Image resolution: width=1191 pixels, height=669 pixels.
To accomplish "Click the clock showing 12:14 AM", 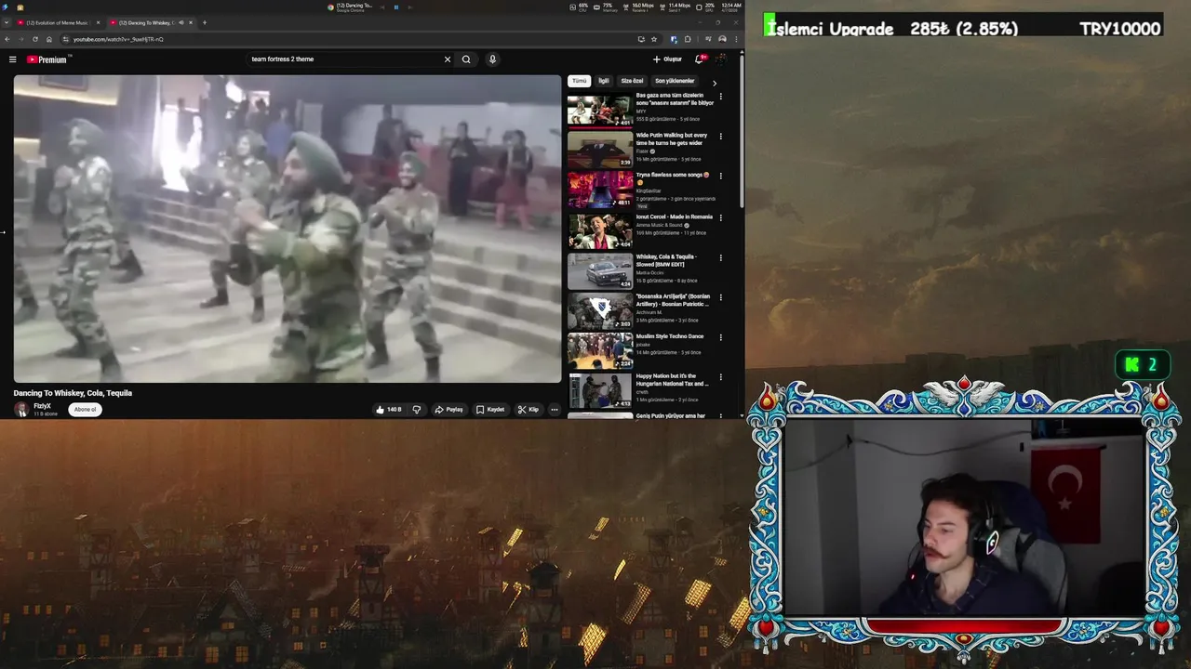I will pos(730,7).
